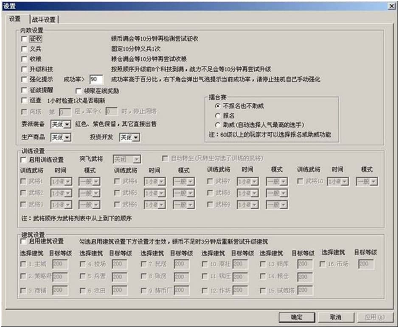The height and width of the screenshot is (328, 399).
Task: Open 武将5 模式 dropdown
Action: click(184, 193)
